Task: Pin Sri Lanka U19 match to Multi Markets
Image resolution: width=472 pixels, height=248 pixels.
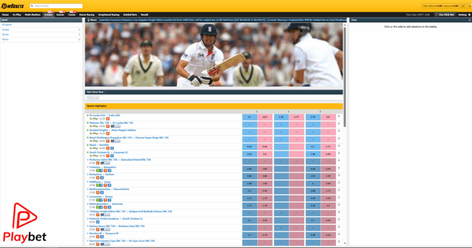Action: (339, 116)
